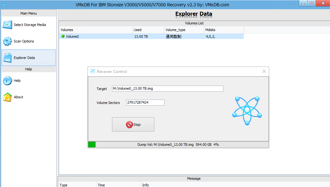The width and height of the screenshot is (330, 187).
Task: Click the Message panel title
Action: point(194,179)
